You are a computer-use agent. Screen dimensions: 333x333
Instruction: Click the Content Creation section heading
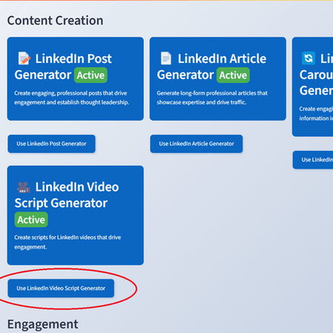point(55,21)
